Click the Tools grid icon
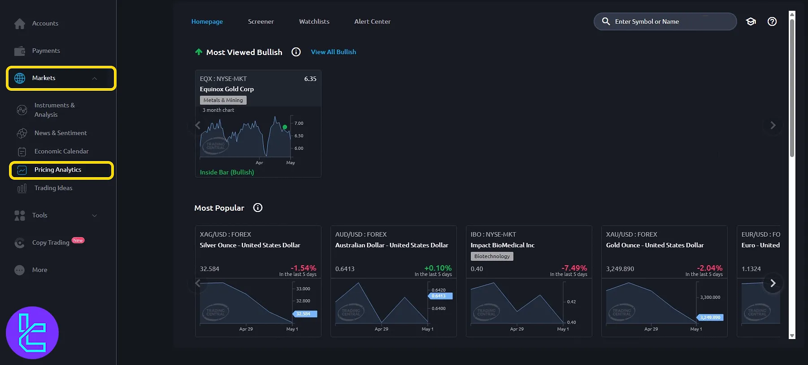Image resolution: width=808 pixels, height=365 pixels. 20,216
